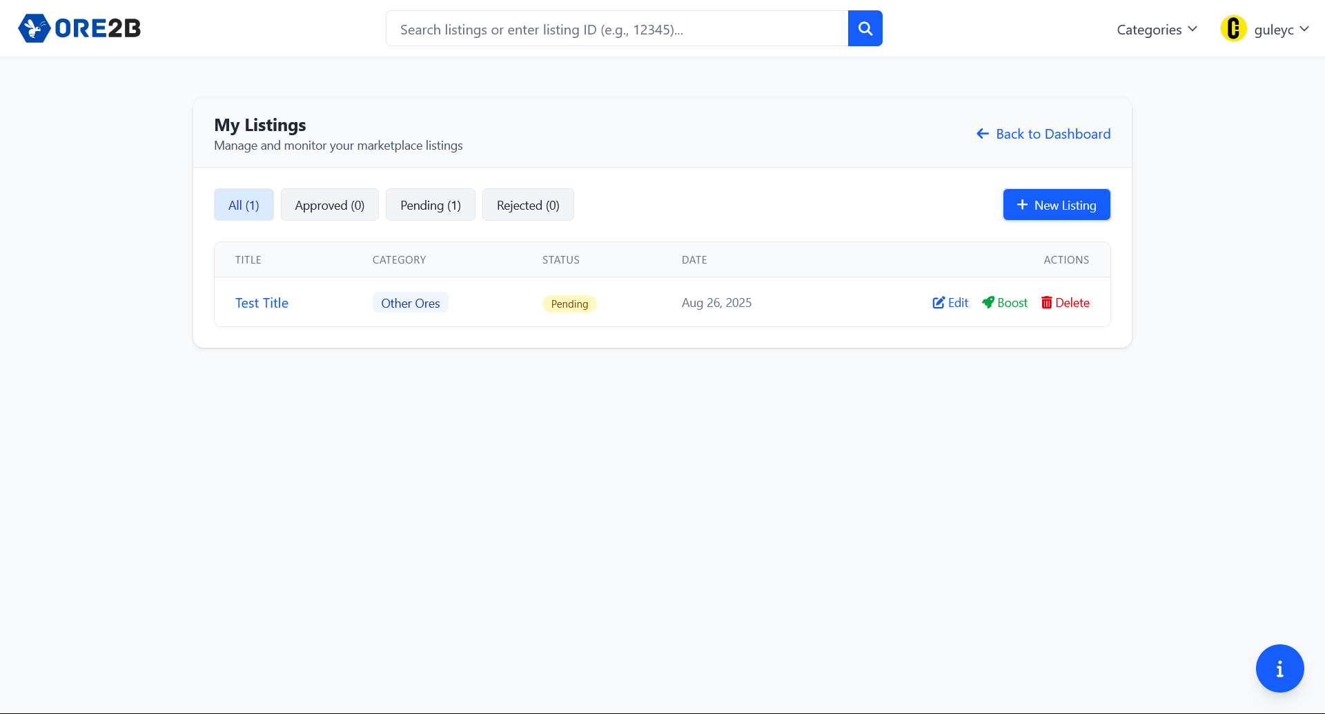Click the yellow Pending status badge
The height and width of the screenshot is (714, 1325).
pyautogui.click(x=569, y=304)
